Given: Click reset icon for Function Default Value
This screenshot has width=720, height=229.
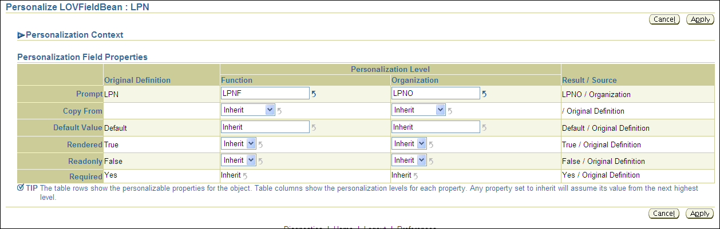Looking at the screenshot, I should click(314, 128).
